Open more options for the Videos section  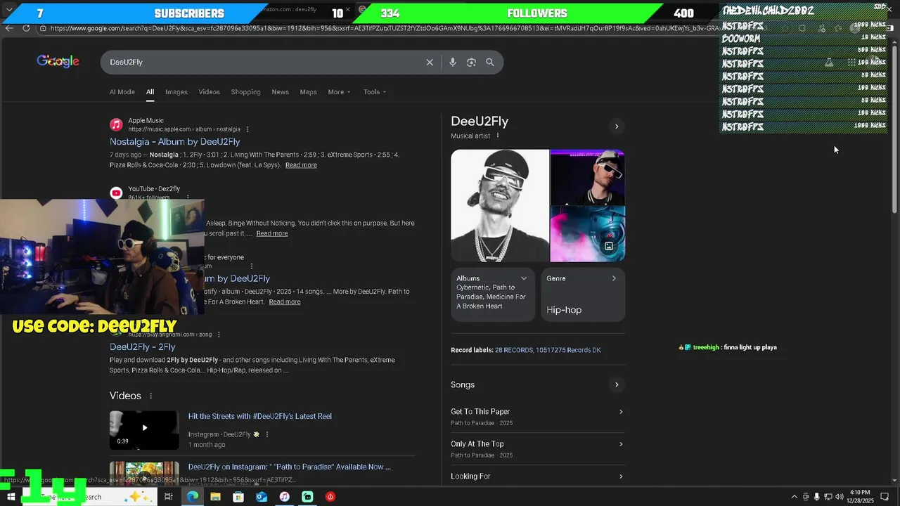tap(150, 396)
